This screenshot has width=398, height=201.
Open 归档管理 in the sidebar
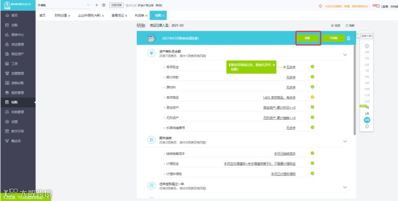click(17, 112)
